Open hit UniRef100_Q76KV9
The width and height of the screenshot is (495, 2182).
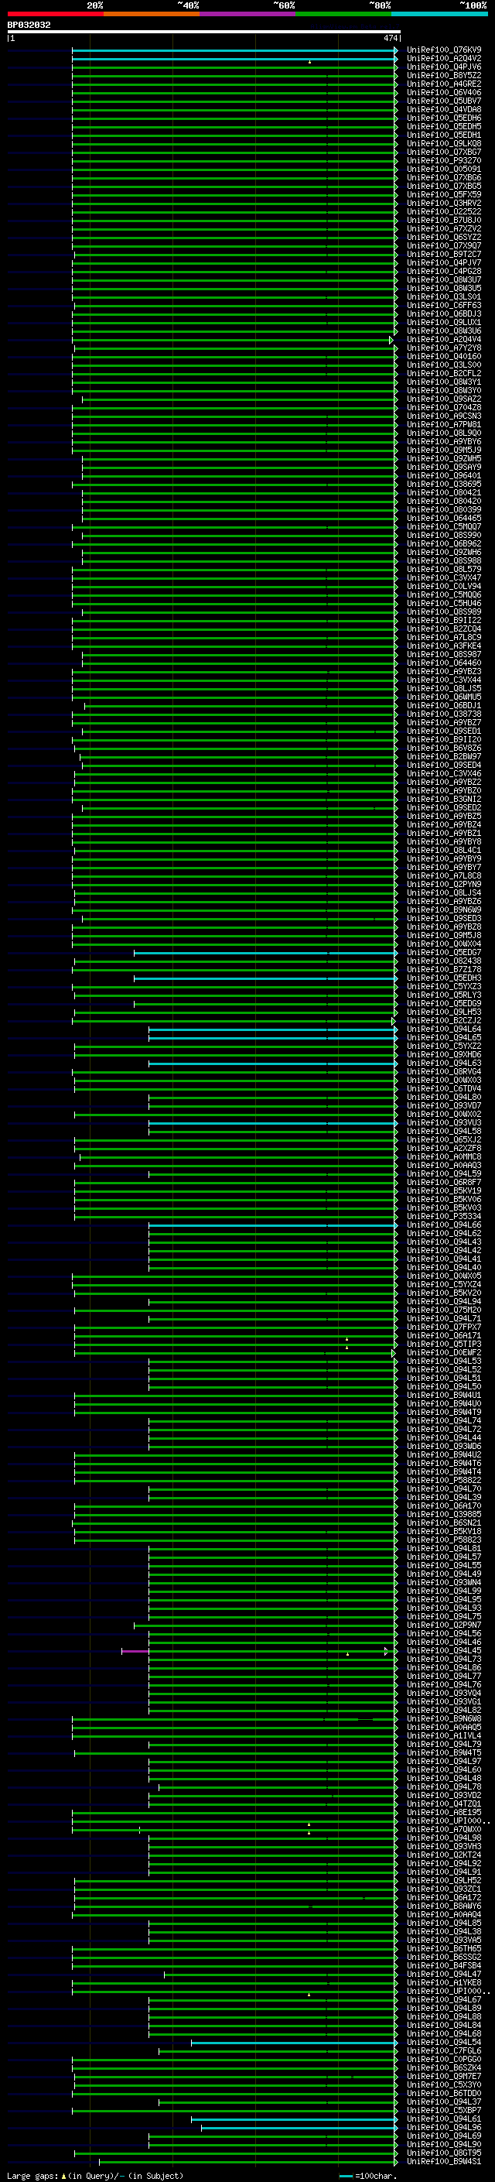point(443,50)
